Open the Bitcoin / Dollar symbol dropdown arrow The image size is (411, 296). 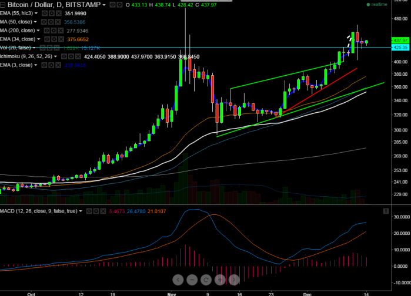[x=104, y=5]
